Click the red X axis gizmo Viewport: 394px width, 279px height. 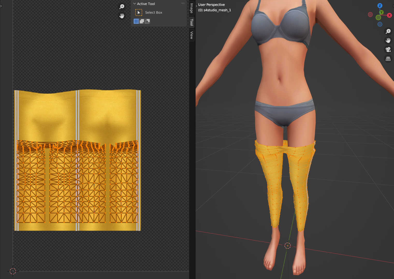coord(389,15)
